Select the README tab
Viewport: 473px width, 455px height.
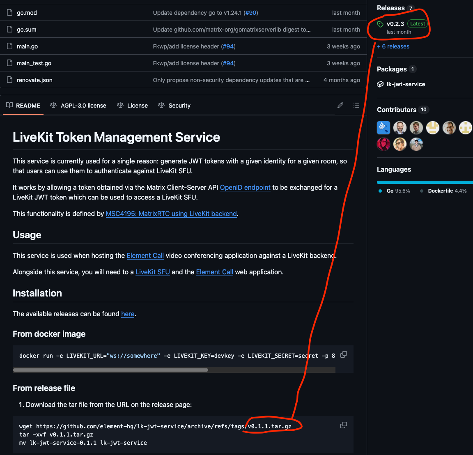tap(23, 106)
